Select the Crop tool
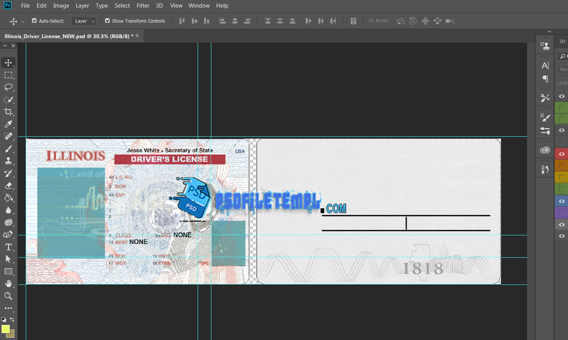This screenshot has height=340, width=568. point(8,112)
